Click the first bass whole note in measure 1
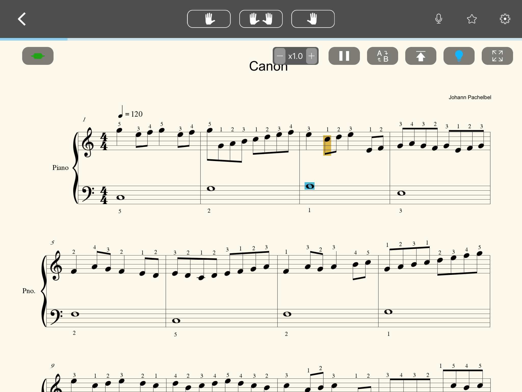The width and height of the screenshot is (522, 392). [120, 197]
